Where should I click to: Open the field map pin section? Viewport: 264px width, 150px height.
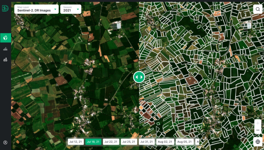(5, 59)
